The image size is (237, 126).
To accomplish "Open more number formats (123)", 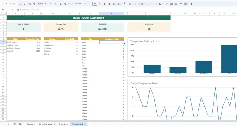I will click(x=70, y=4).
